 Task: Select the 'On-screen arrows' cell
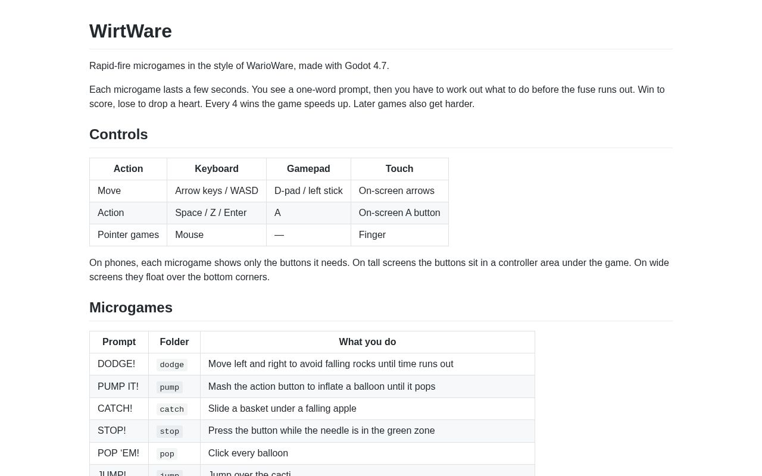pos(399,191)
